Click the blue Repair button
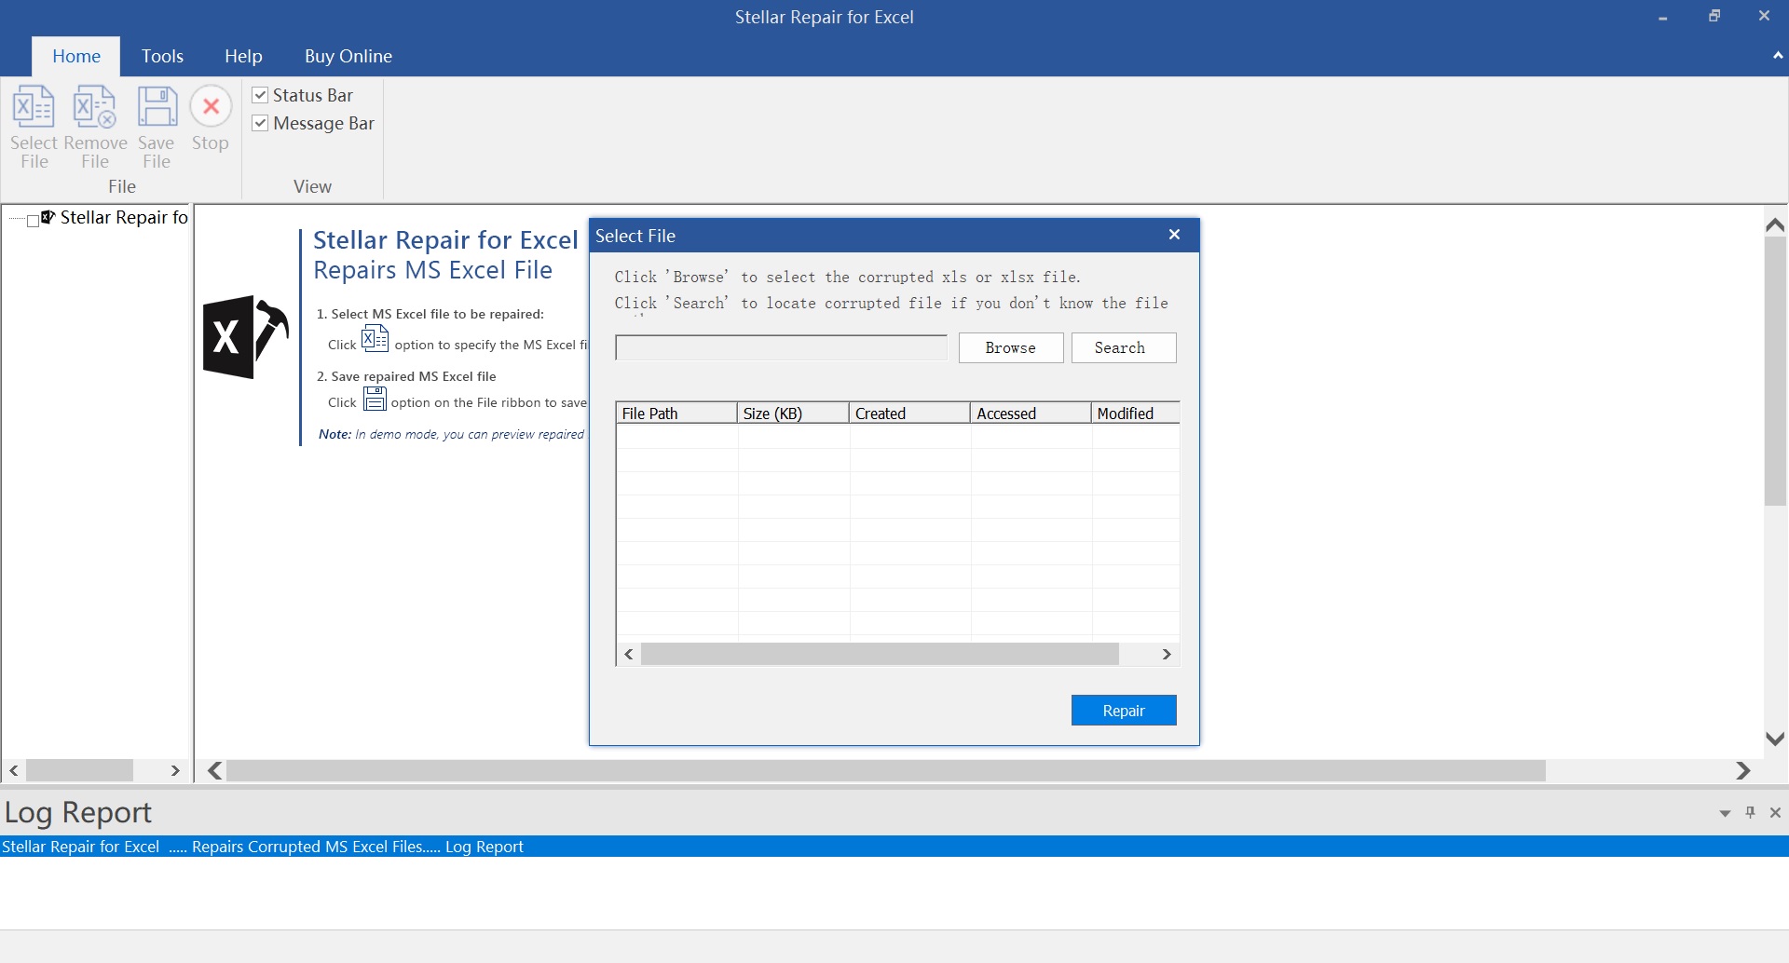 [x=1124, y=711]
